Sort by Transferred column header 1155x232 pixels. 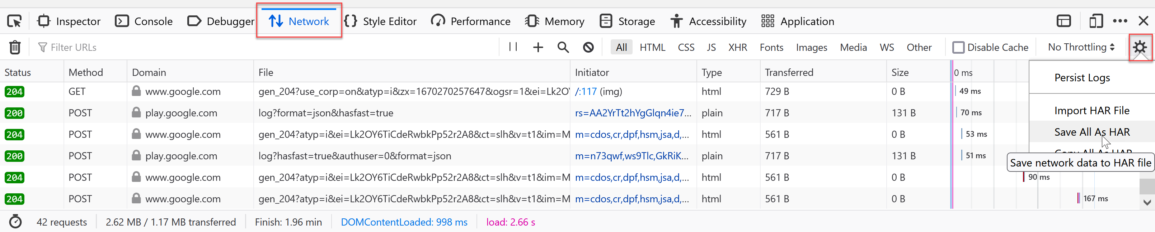click(823, 72)
